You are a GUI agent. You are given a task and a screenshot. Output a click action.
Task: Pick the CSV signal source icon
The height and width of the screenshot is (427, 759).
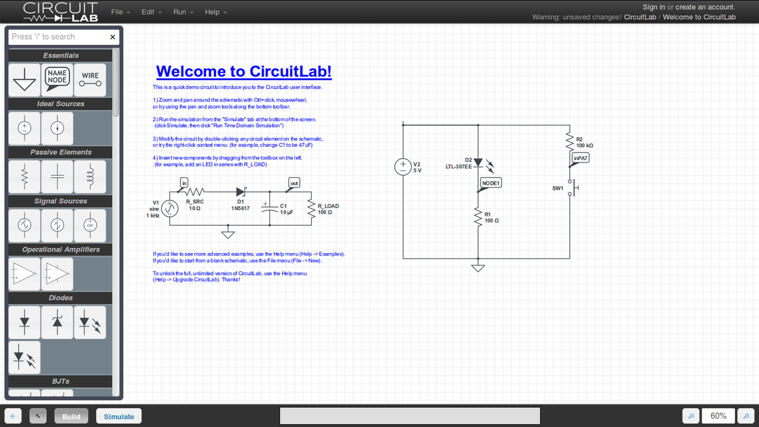(90, 225)
